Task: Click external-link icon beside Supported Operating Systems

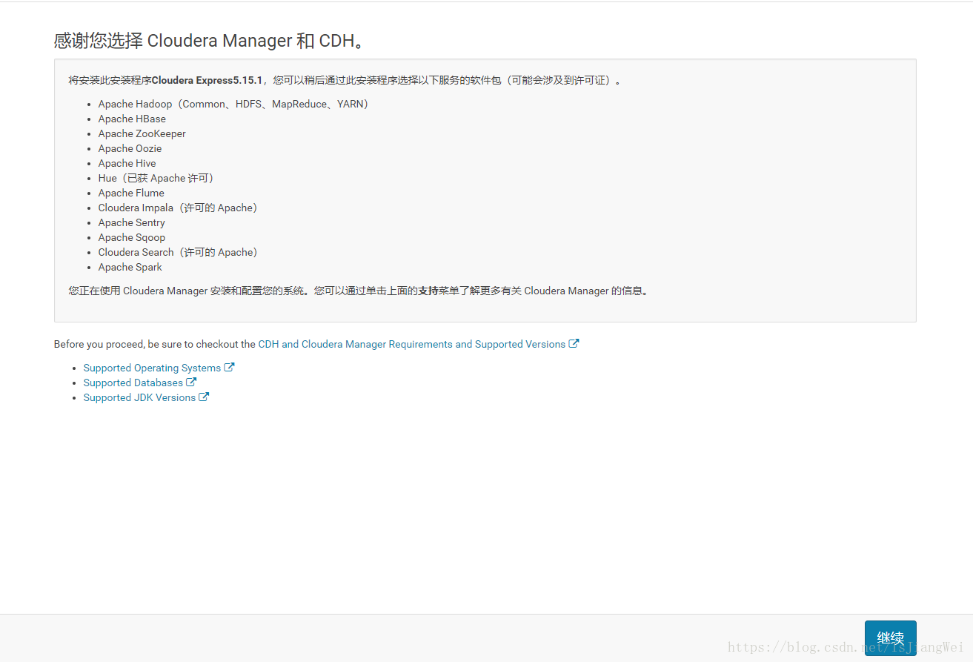Action: pyautogui.click(x=230, y=367)
